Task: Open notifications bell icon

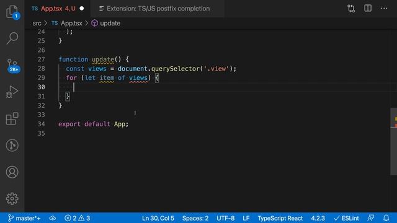Action: point(386,218)
